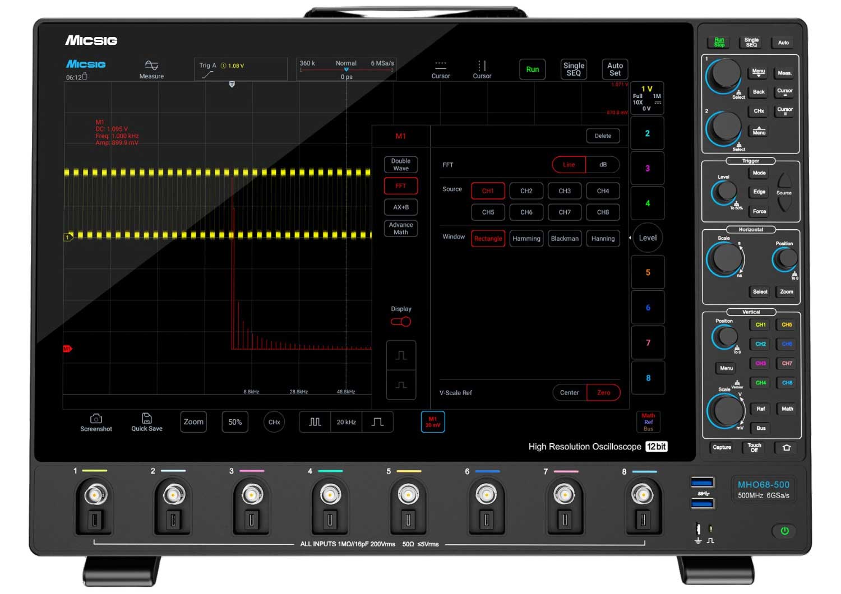Switch FFT vertical units to dB
This screenshot has width=841, height=594.
603,164
